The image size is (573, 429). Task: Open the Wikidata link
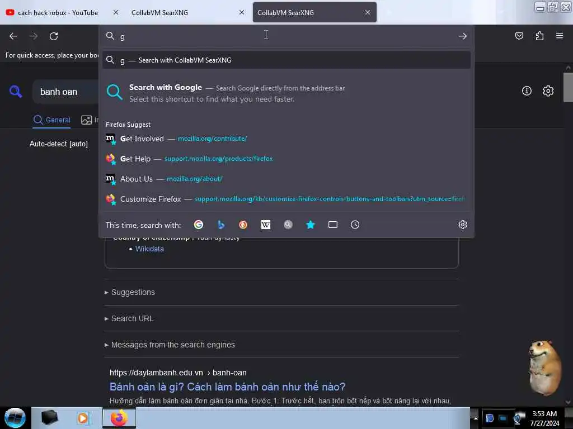tap(149, 249)
